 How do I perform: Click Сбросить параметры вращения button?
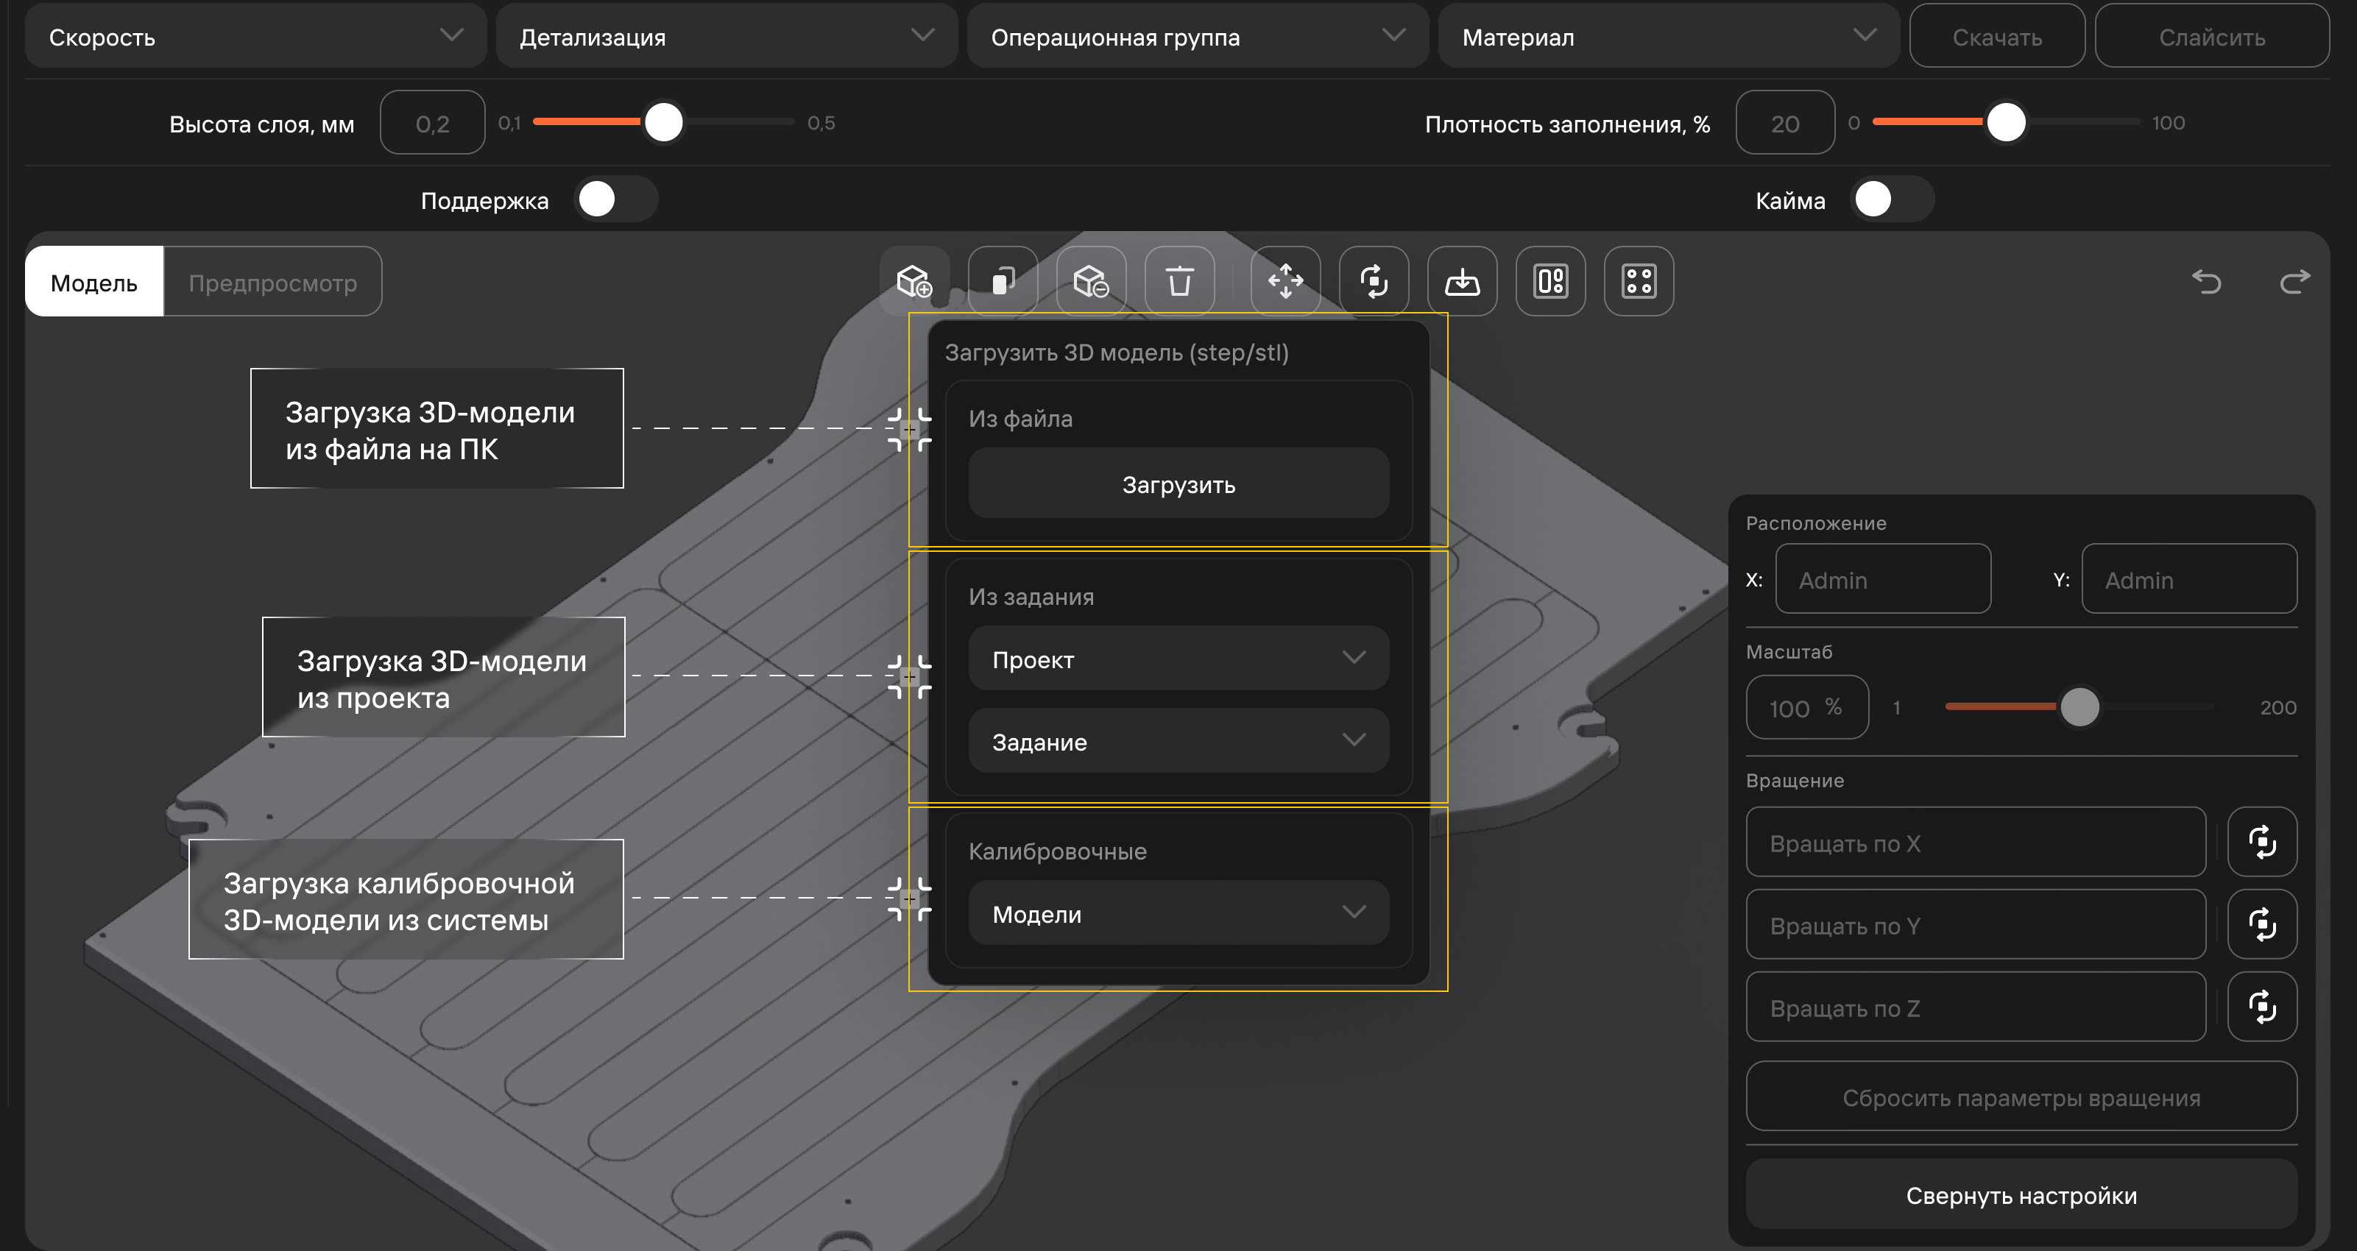tap(2021, 1096)
